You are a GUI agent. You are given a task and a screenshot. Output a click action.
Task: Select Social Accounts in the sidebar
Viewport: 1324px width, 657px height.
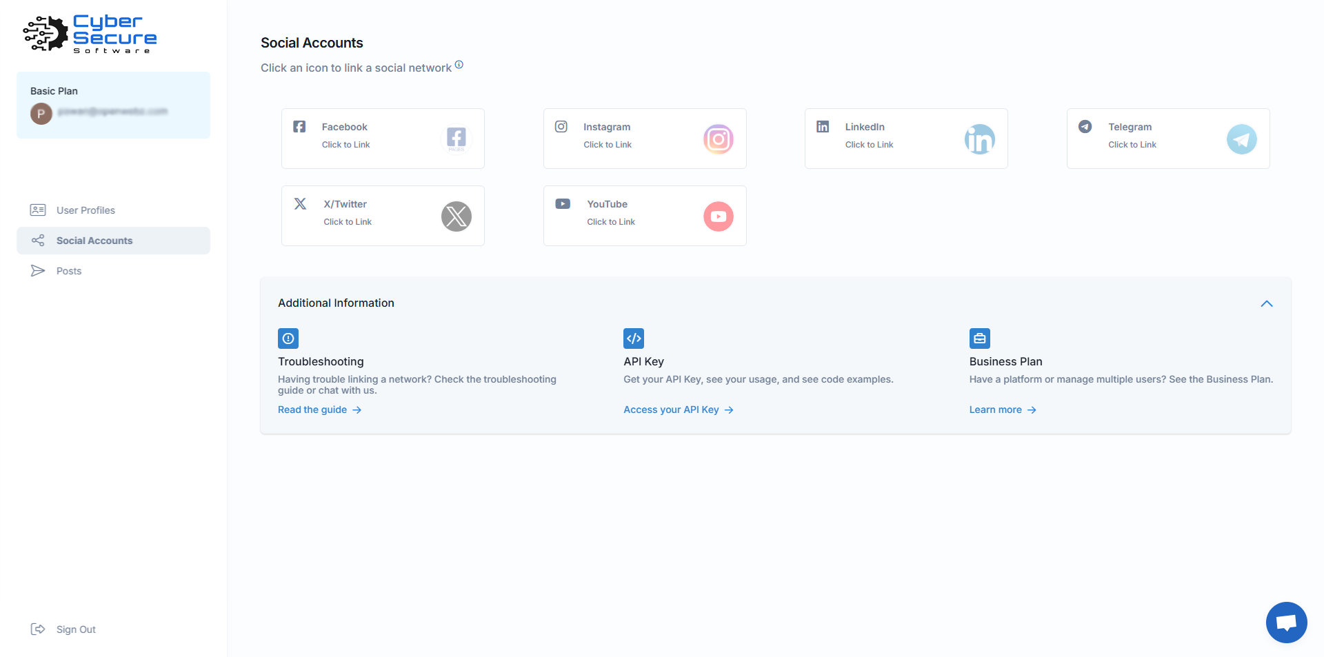pos(113,241)
